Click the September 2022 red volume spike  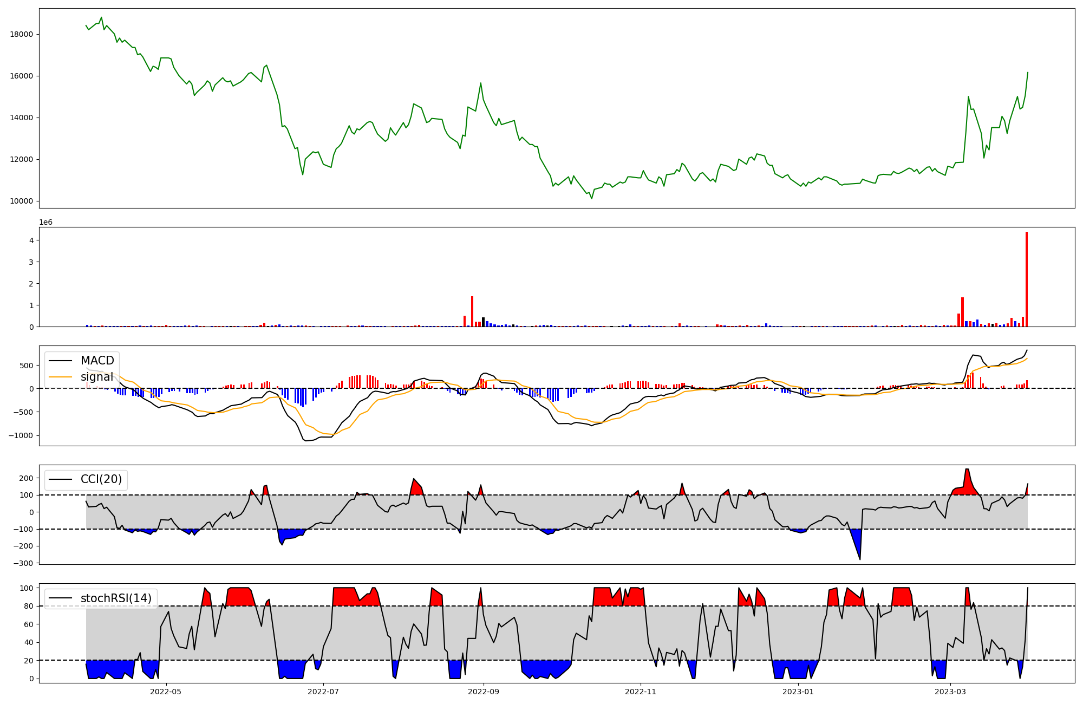472,311
